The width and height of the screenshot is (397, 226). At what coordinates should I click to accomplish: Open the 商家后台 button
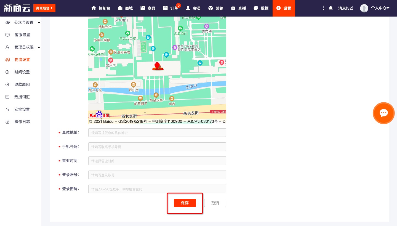(x=44, y=8)
